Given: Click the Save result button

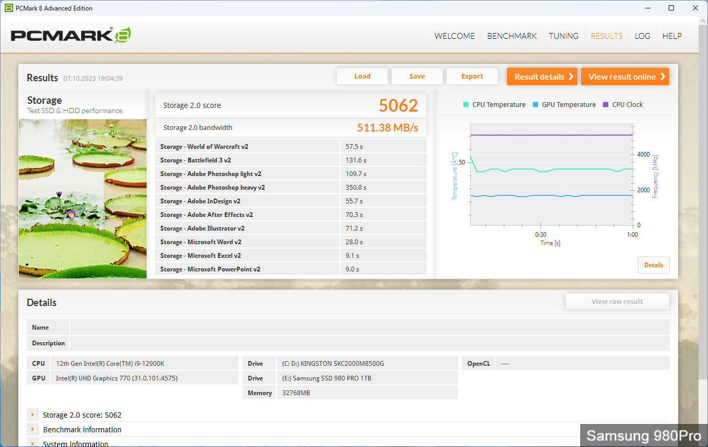Looking at the screenshot, I should pos(417,77).
